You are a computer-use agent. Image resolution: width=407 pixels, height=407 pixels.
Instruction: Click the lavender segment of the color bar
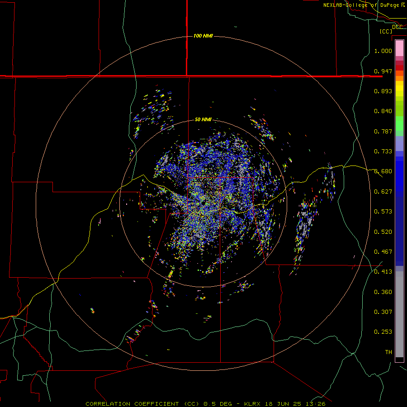pyautogui.click(x=399, y=144)
